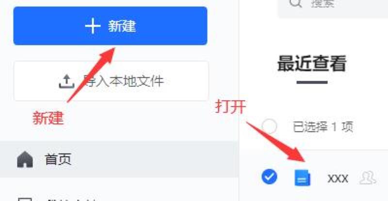Uncheck the blue checkmark for XXX

pyautogui.click(x=269, y=176)
